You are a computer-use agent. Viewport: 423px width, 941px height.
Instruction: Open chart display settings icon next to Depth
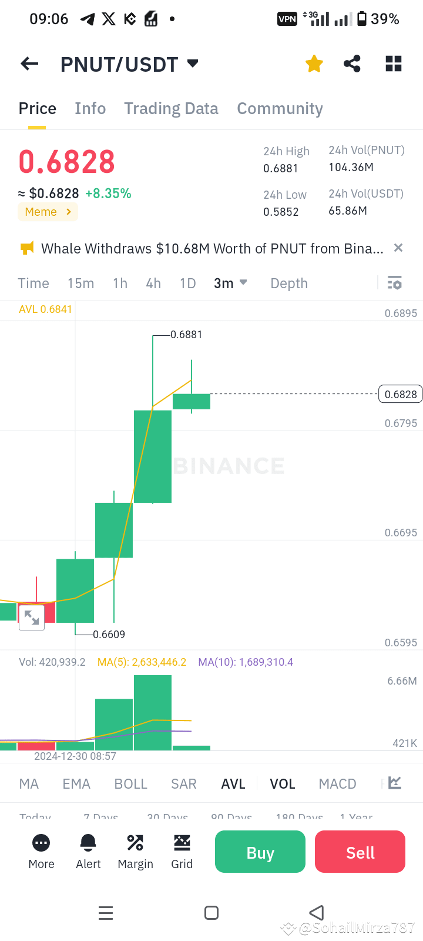[x=394, y=283]
